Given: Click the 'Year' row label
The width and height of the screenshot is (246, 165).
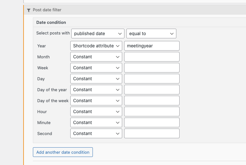Looking at the screenshot, I should pyautogui.click(x=42, y=46).
